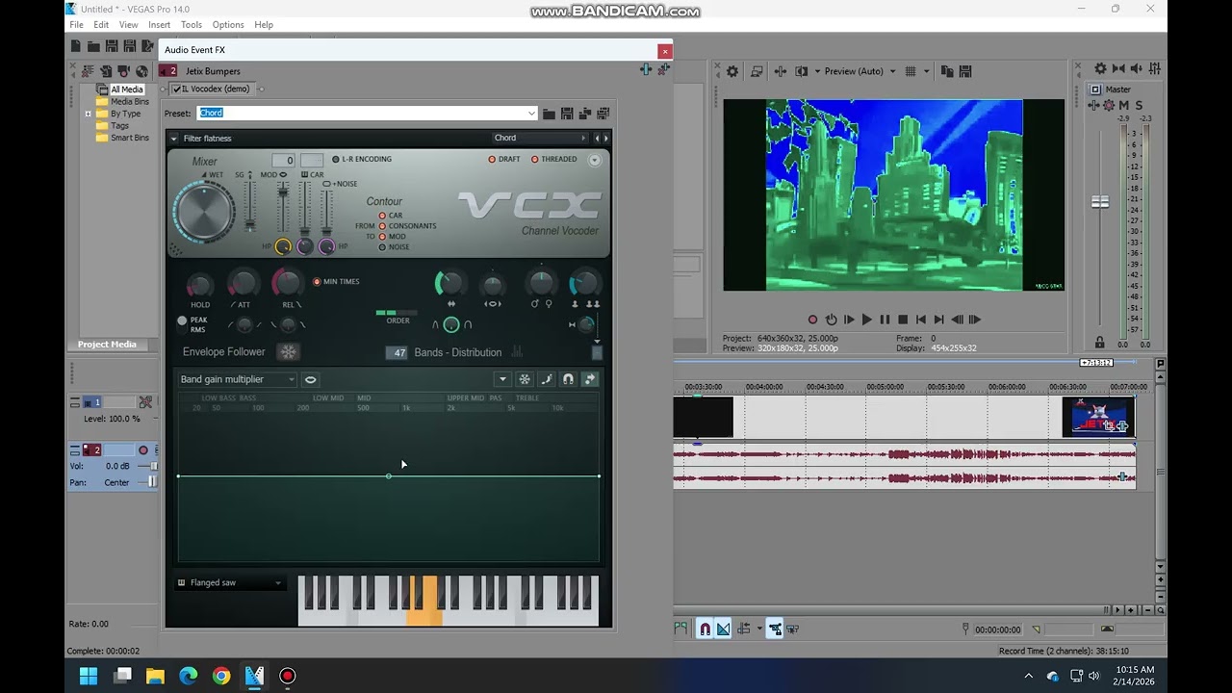
Task: Open the Edit menu
Action: (101, 25)
